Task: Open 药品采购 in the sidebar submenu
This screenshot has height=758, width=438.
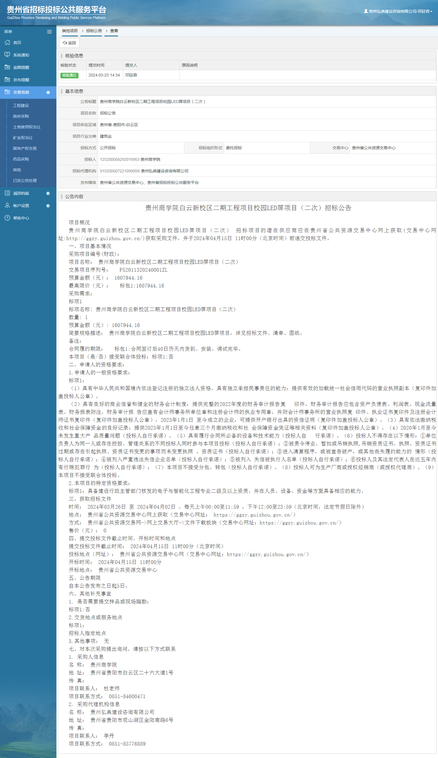Action: (x=21, y=159)
